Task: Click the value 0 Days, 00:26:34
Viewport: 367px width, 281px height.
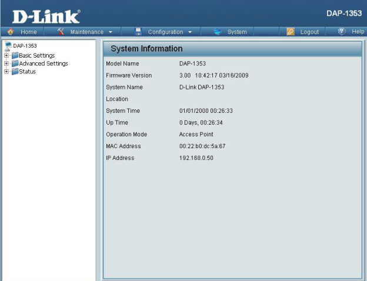Action: coord(201,123)
